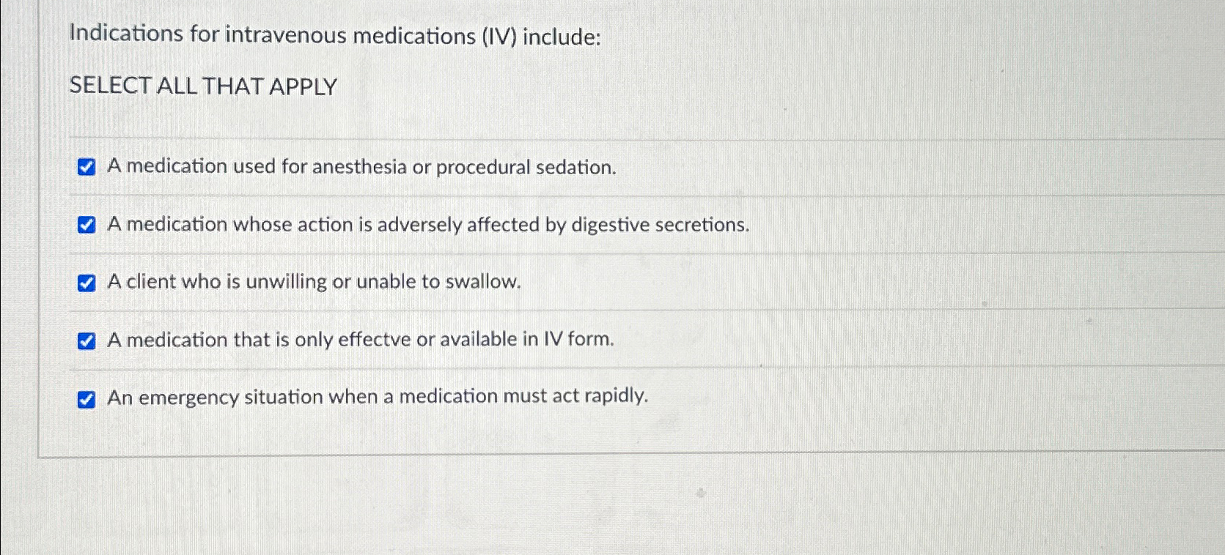The width and height of the screenshot is (1225, 555).
Task: Click the medication must act rapidly row
Action: [378, 398]
